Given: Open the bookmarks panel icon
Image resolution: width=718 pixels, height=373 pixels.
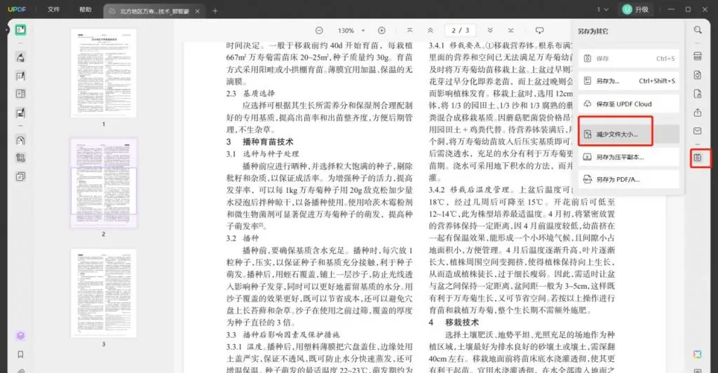Looking at the screenshot, I should tap(20, 354).
